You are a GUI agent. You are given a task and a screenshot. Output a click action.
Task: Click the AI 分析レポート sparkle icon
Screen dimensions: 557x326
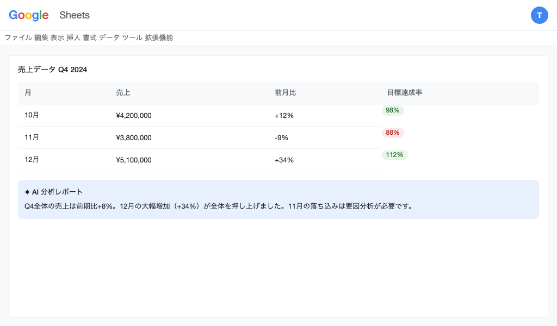(27, 192)
